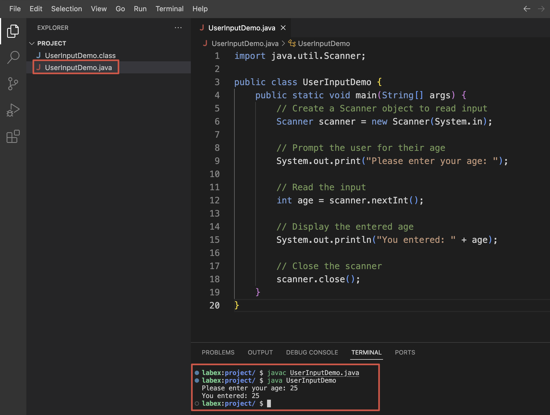The height and width of the screenshot is (415, 550).
Task: Open the Source Control view
Action: [13, 84]
